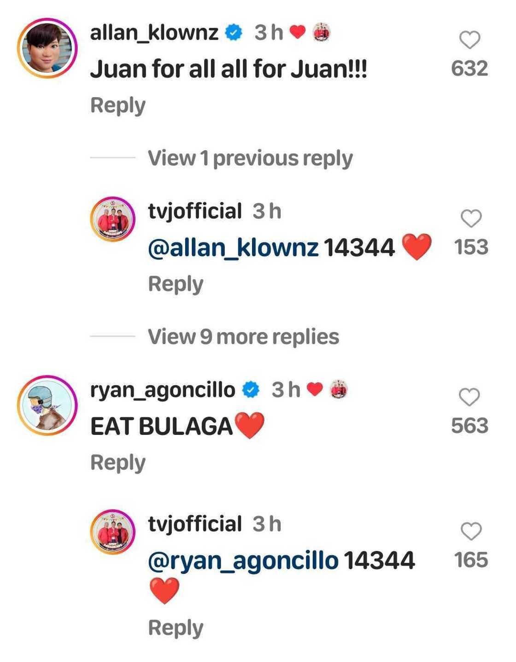Image resolution: width=516 pixels, height=662 pixels.
Task: Open tvjofficial avatar beside allan_klownz reply
Action: click(x=113, y=219)
